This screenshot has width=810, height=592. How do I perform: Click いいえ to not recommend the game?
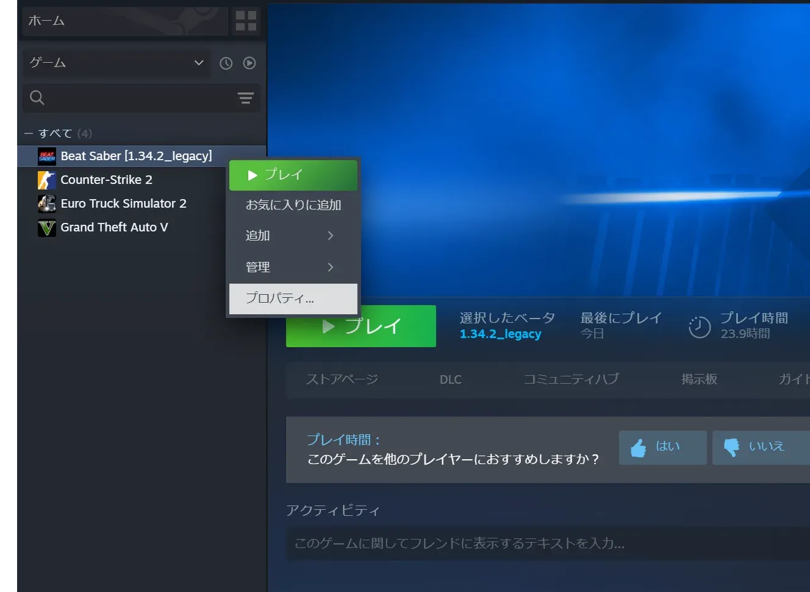766,447
